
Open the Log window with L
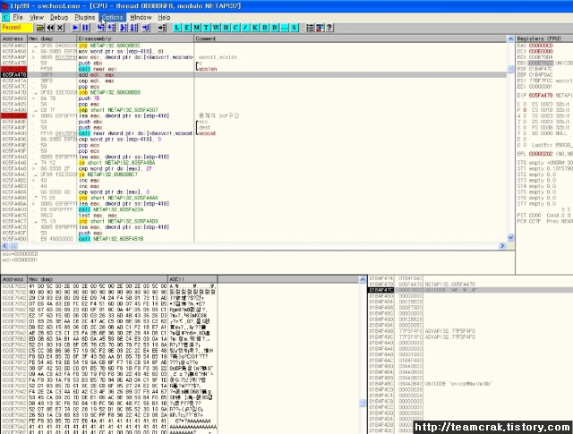pos(177,28)
